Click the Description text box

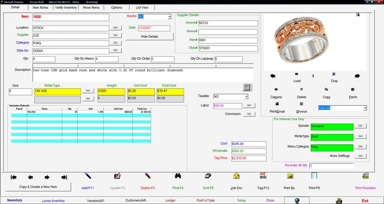pos(143,75)
